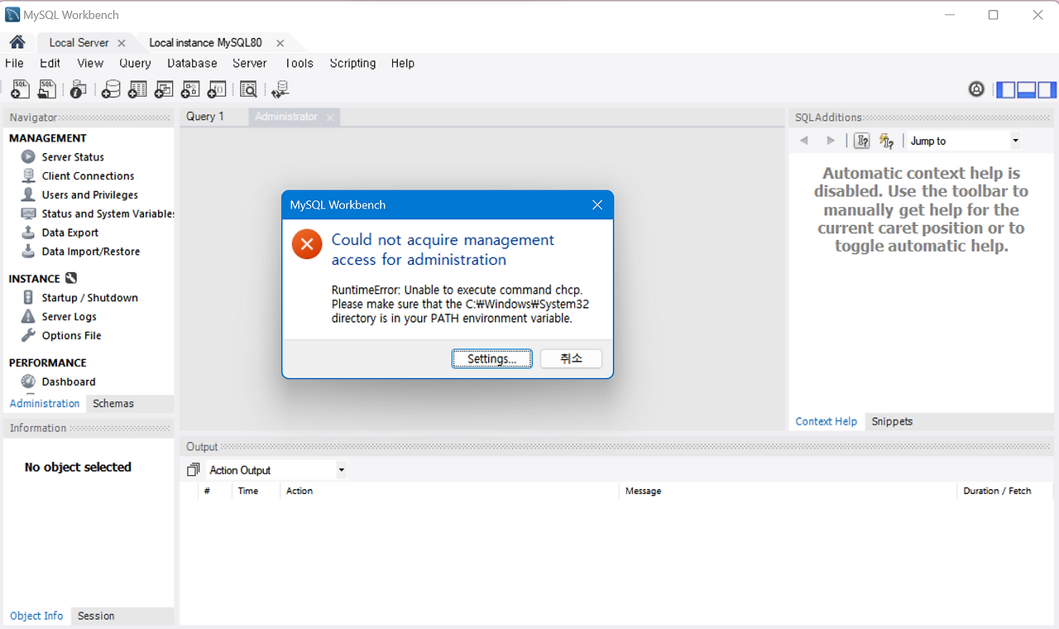
Task: Create a new SQL tab icon
Action: point(20,89)
